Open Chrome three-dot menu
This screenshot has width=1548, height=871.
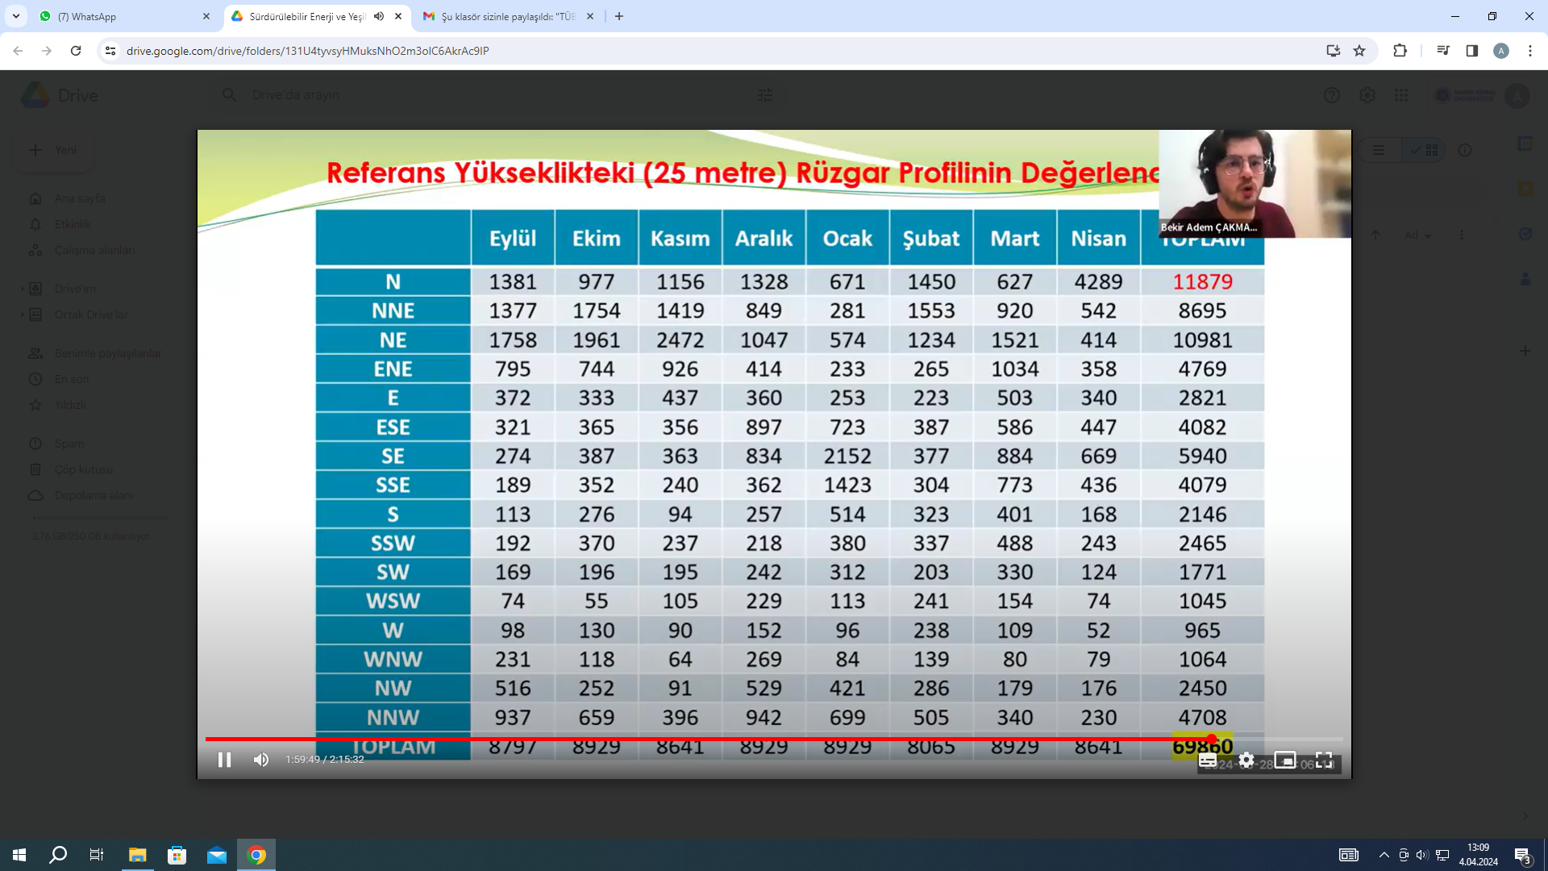[x=1530, y=51]
